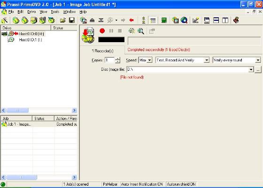
Task: Open the Tools menu
Action: pyautogui.click(x=55, y=12)
